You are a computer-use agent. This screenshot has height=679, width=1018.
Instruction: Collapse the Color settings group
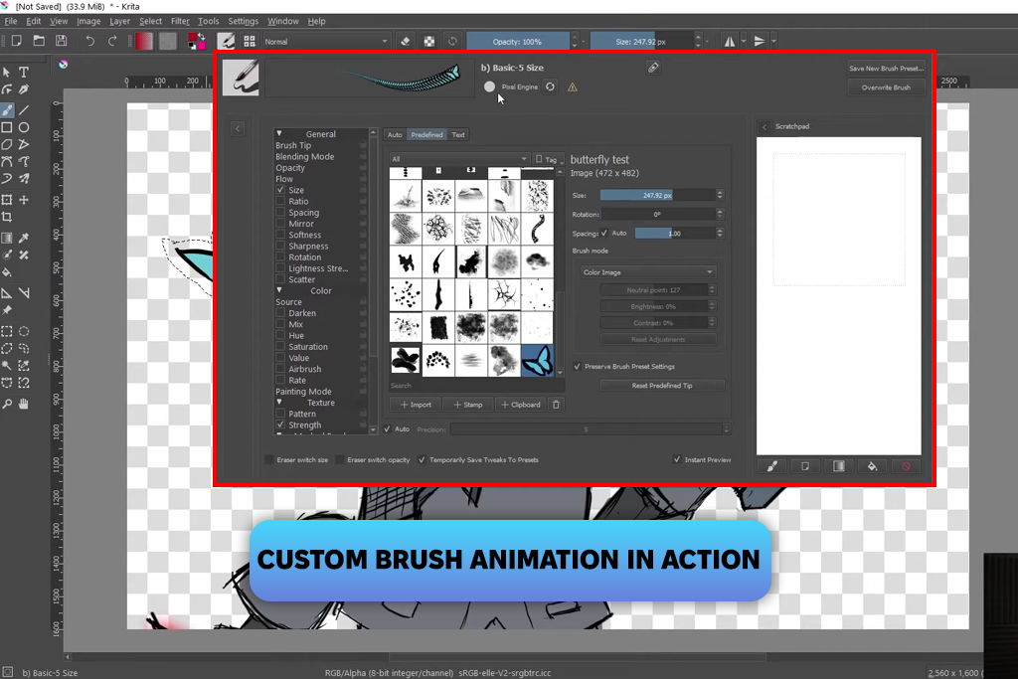(x=279, y=290)
